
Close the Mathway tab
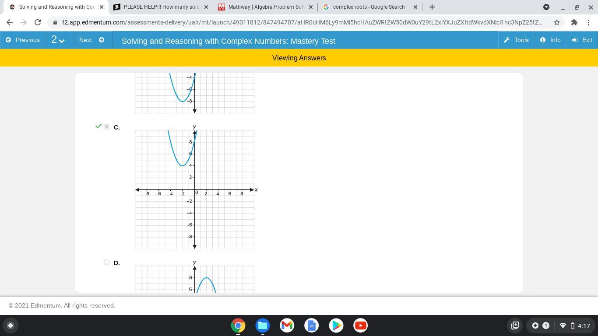[311, 7]
